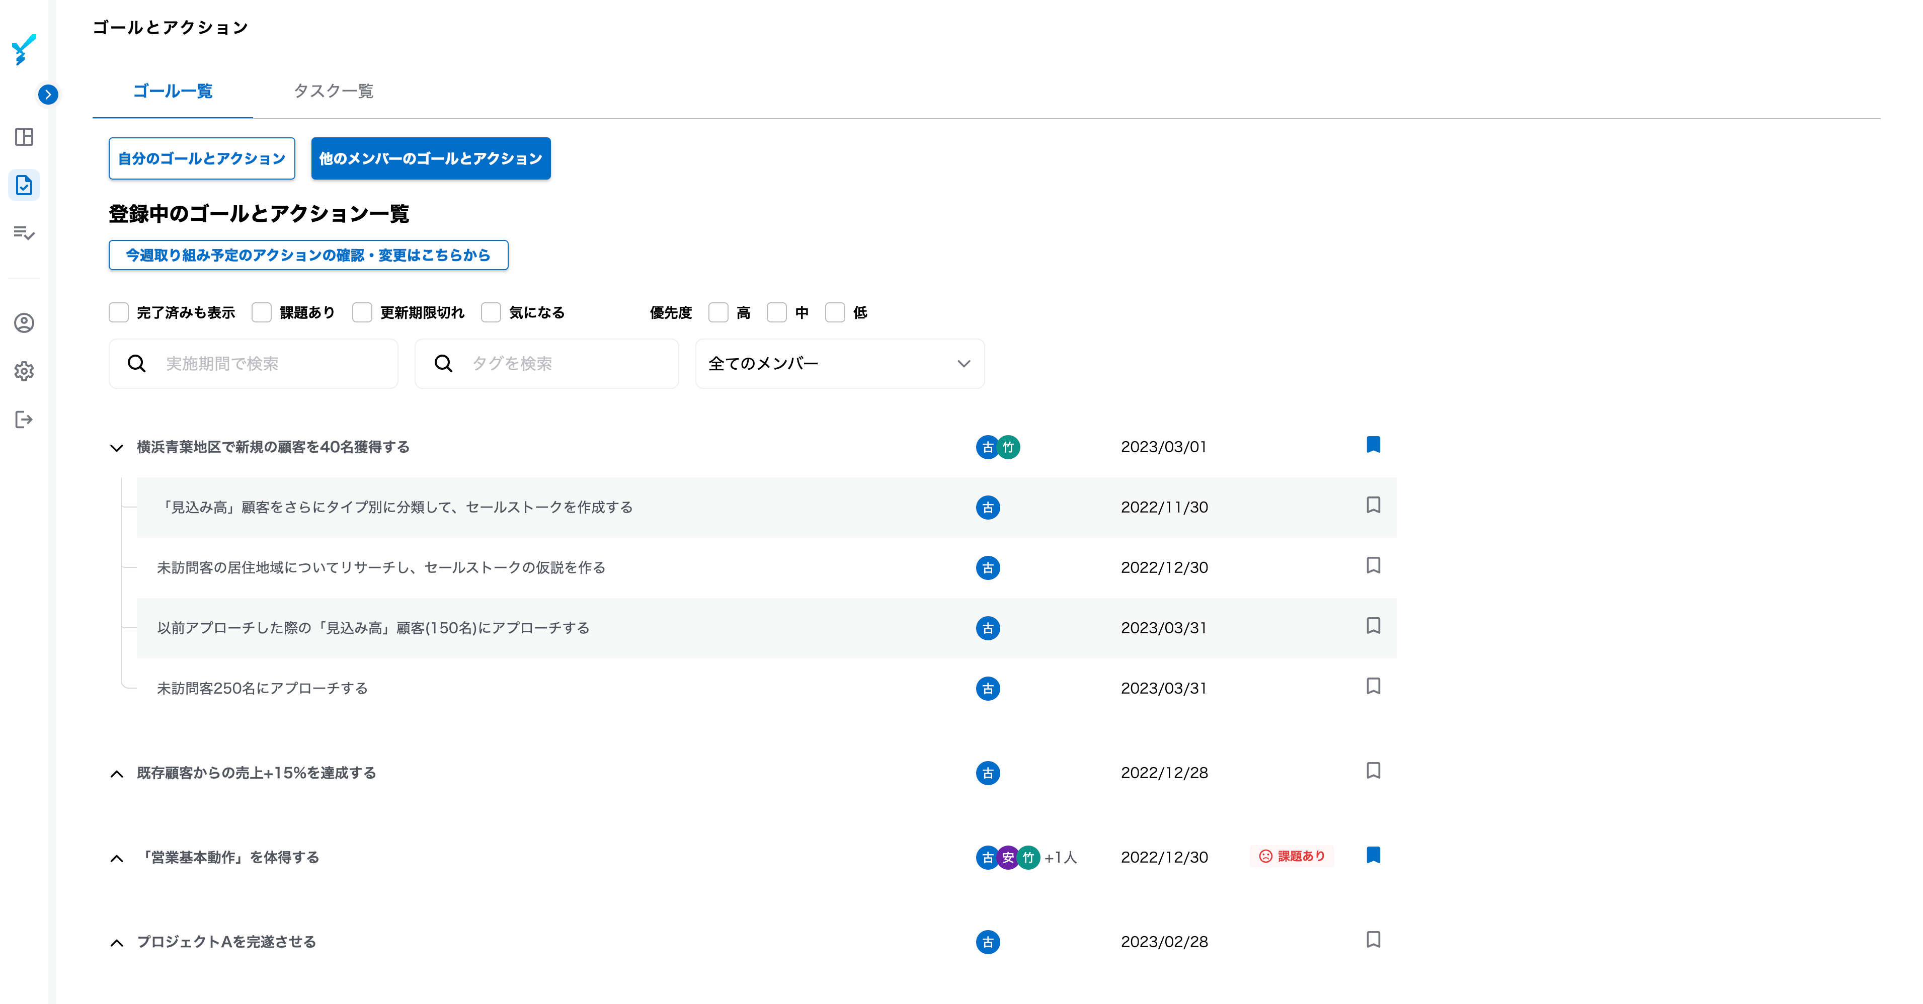1923x1004 pixels.
Task: Click the logout icon in sidebar
Action: (24, 420)
